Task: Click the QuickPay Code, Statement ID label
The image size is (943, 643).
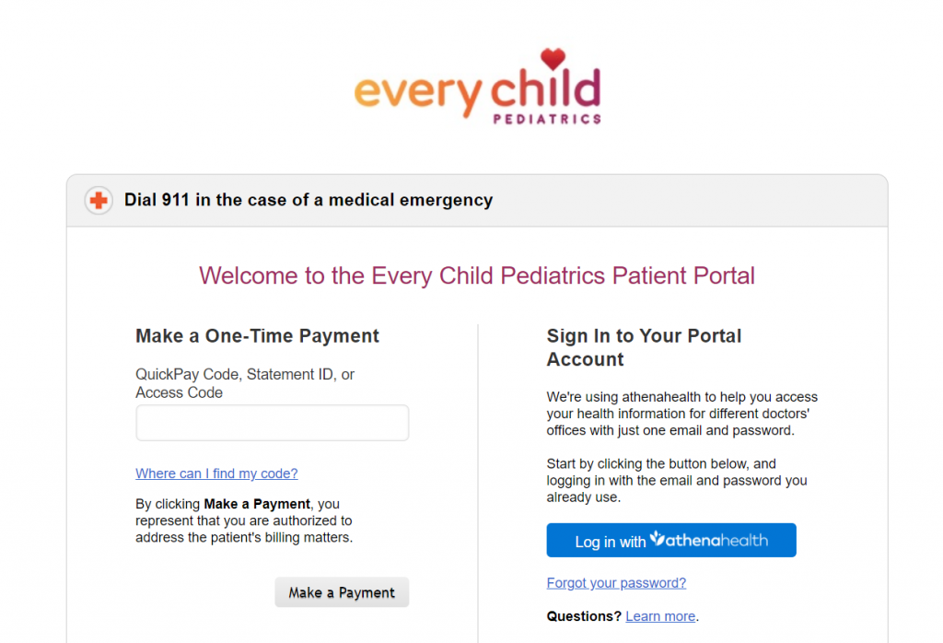Action: [x=245, y=383]
